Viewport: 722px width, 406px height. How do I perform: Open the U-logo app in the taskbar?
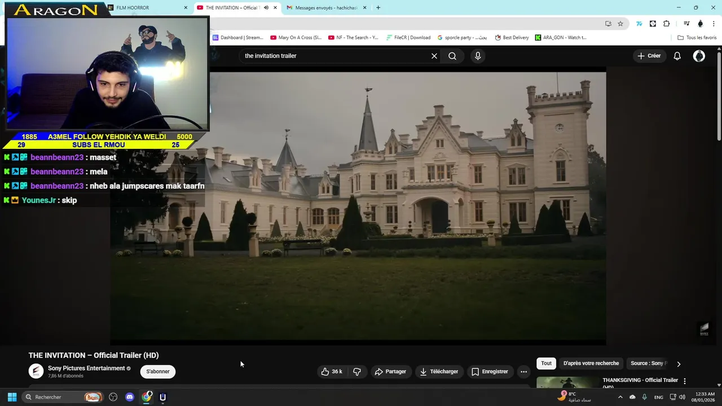pyautogui.click(x=162, y=397)
